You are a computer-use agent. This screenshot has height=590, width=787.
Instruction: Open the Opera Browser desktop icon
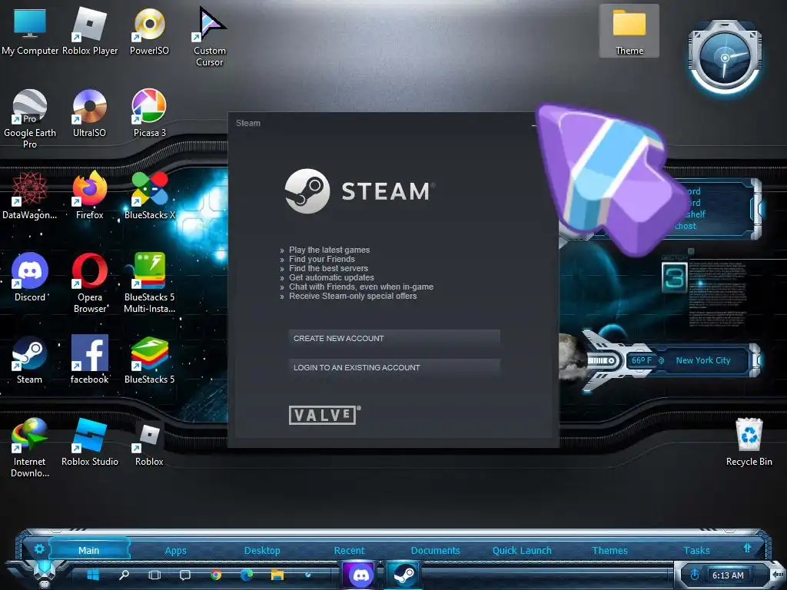coord(89,283)
